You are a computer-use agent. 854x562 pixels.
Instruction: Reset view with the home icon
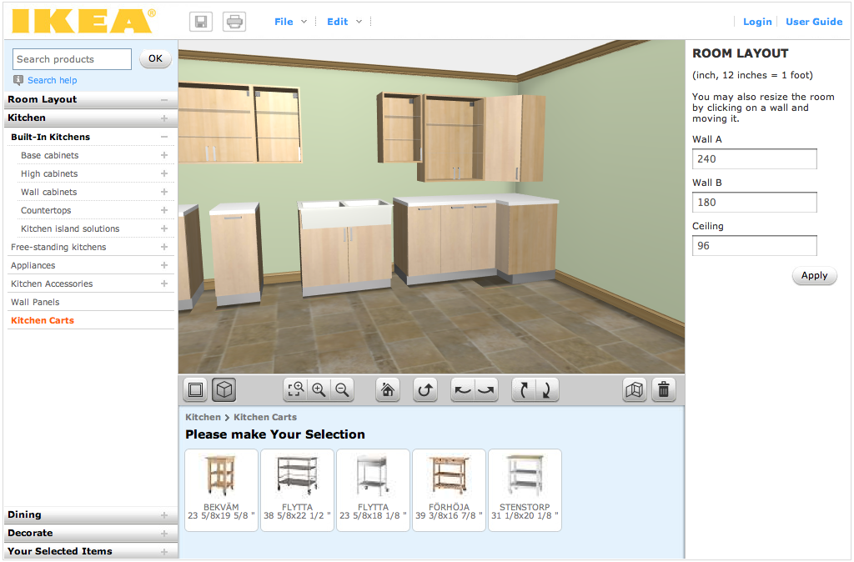[x=388, y=390]
